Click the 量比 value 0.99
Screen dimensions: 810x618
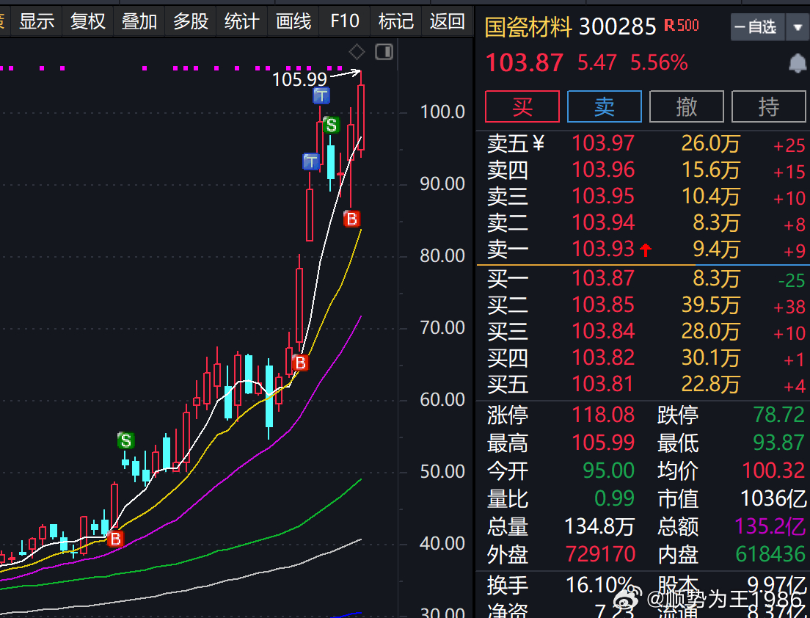pyautogui.click(x=614, y=498)
